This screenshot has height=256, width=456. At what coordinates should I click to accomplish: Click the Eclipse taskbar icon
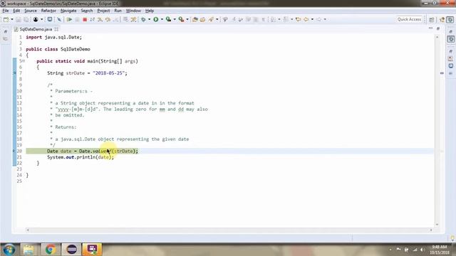(71, 250)
